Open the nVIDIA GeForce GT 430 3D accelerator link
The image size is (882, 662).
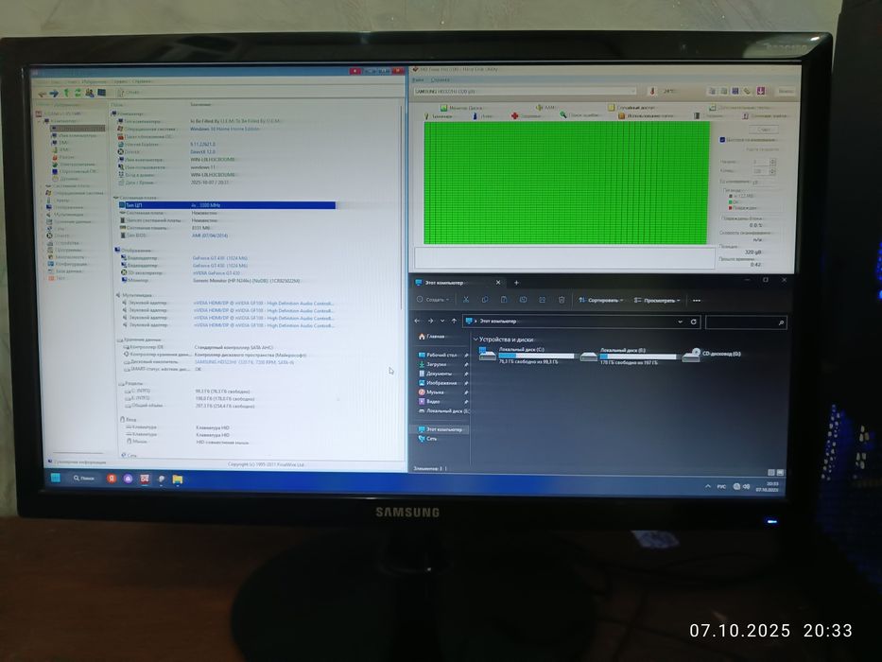(x=216, y=273)
